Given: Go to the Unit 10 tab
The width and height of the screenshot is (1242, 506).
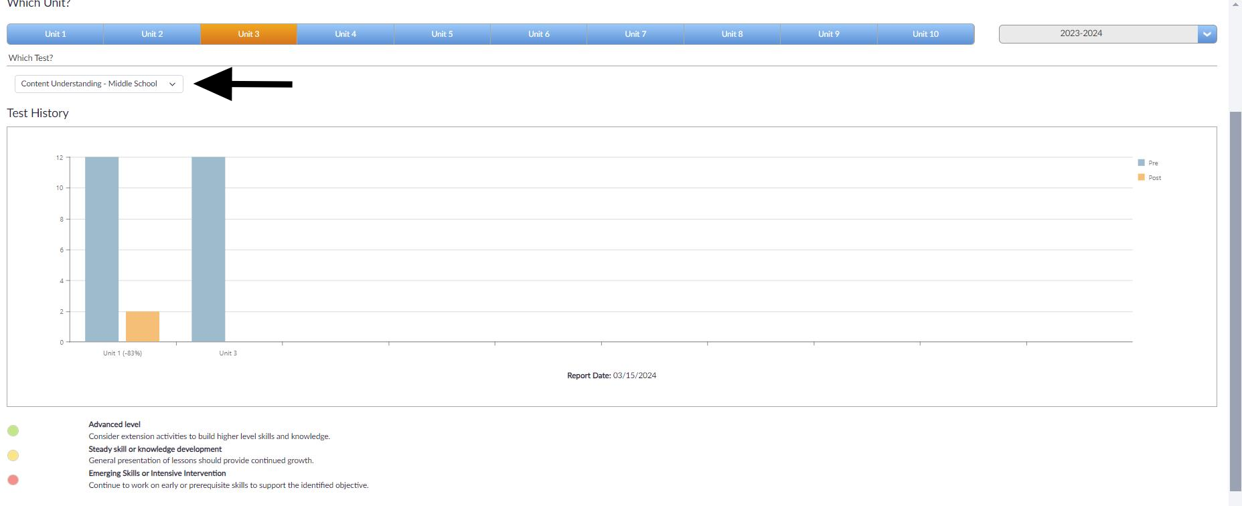Looking at the screenshot, I should (925, 34).
